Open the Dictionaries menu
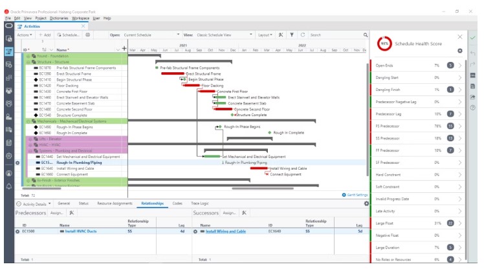 point(59,18)
